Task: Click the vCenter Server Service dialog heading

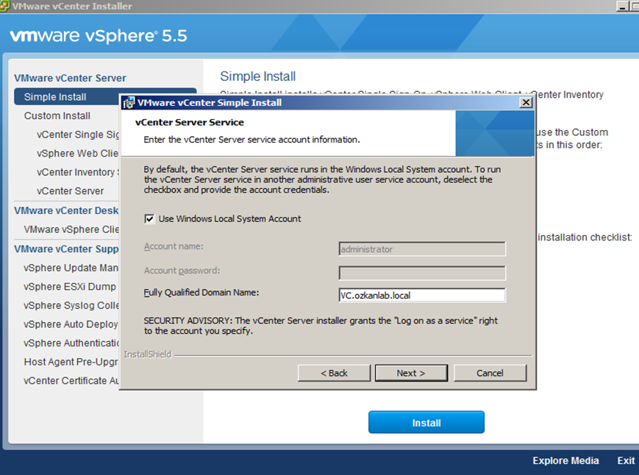Action: pyautogui.click(x=190, y=123)
